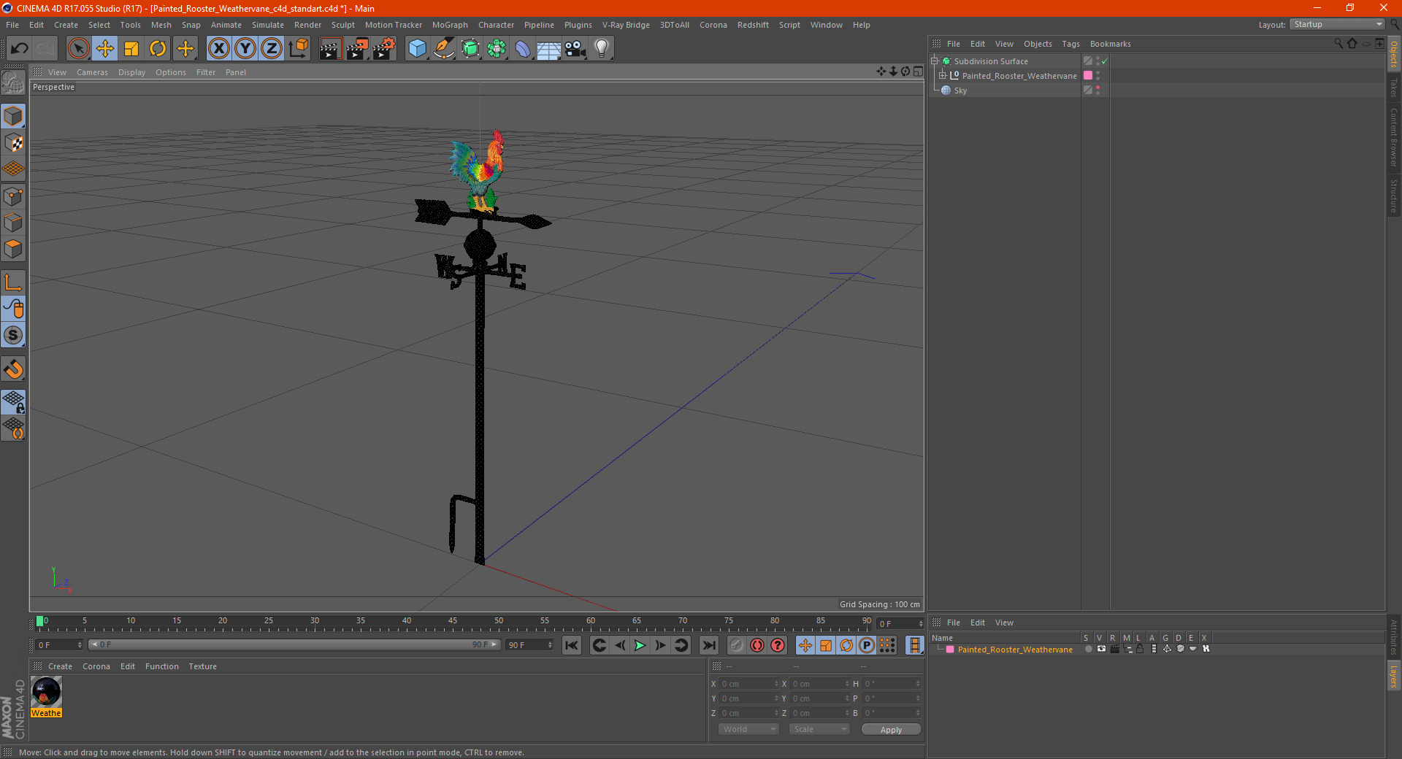Click the Undo arrow icon
The height and width of the screenshot is (759, 1402).
point(19,49)
